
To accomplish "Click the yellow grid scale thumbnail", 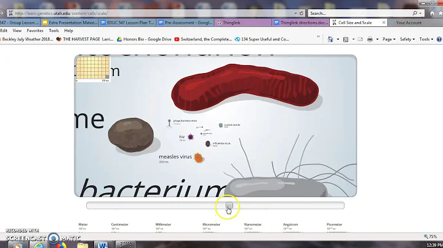I will pos(93,68).
